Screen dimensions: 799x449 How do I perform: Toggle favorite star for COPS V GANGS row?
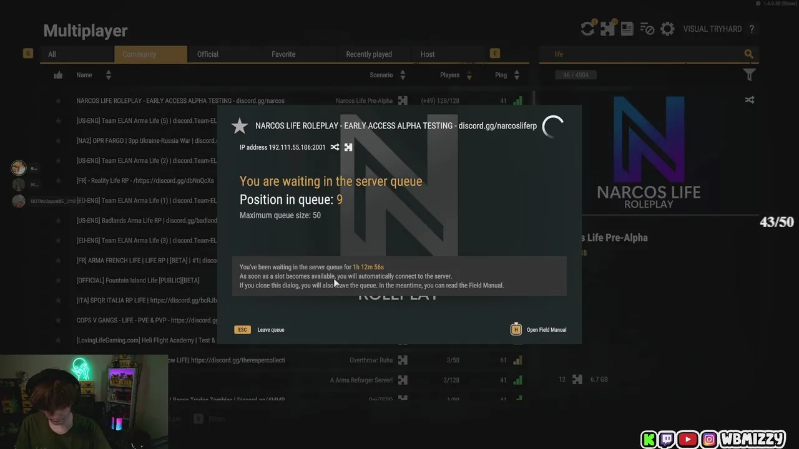pyautogui.click(x=58, y=320)
